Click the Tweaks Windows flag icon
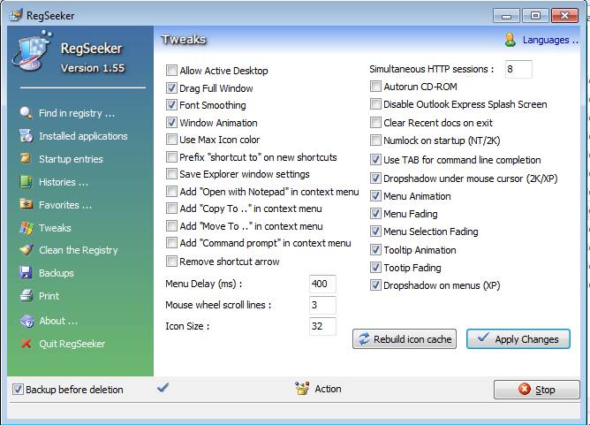The width and height of the screenshot is (590, 425). tap(26, 228)
